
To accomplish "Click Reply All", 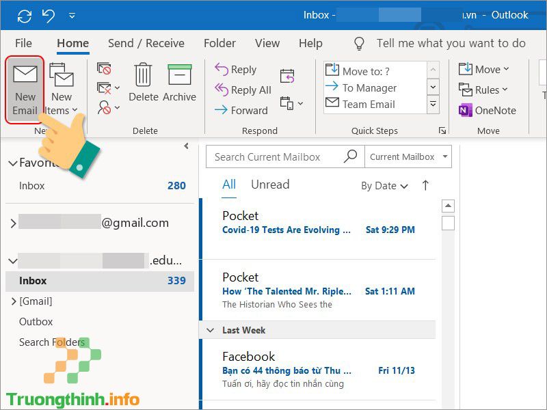I will tap(243, 90).
